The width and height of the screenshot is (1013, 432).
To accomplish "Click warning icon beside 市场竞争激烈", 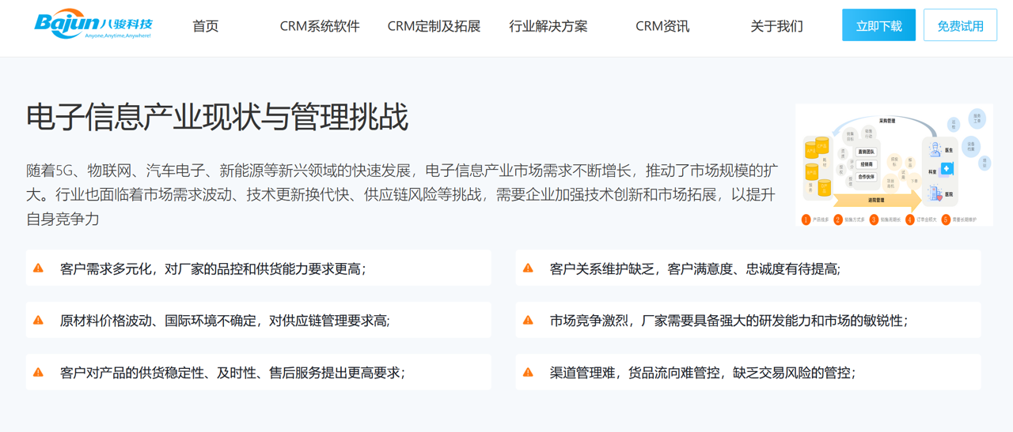I will pyautogui.click(x=528, y=321).
